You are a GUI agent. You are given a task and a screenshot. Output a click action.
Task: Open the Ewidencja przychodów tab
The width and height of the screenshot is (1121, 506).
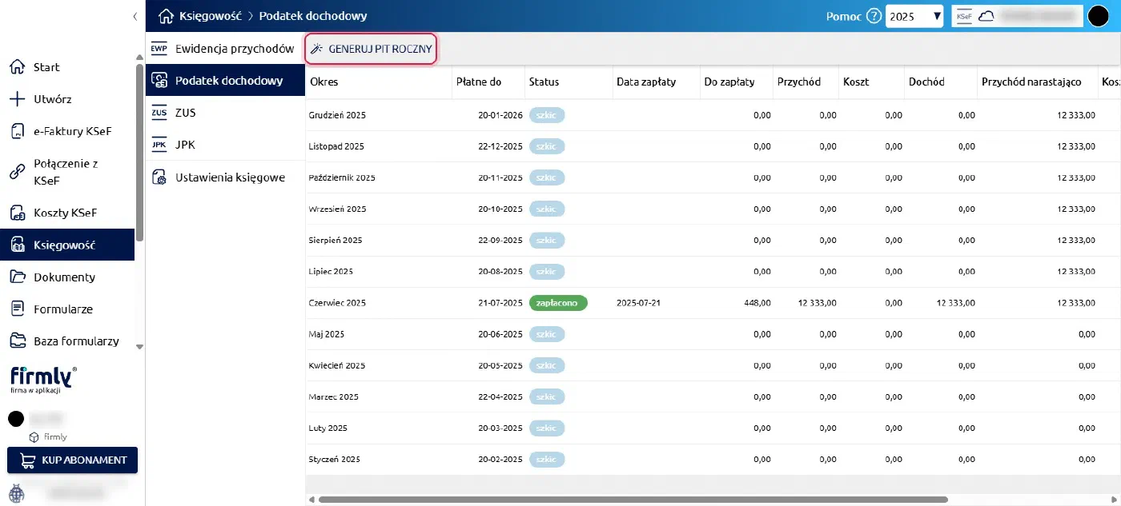(225, 49)
